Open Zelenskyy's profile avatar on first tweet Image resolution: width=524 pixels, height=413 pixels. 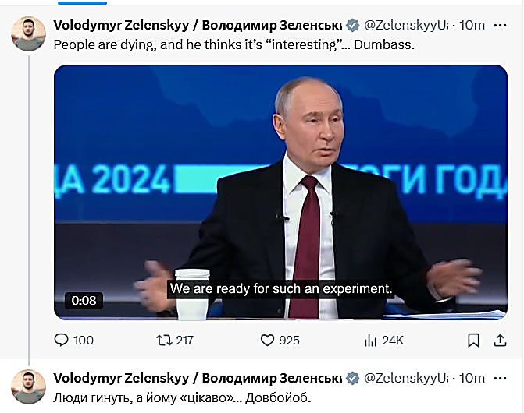click(x=30, y=34)
